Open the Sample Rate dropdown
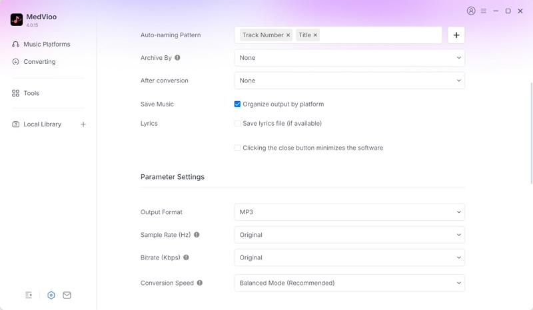The width and height of the screenshot is (533, 310). pos(349,235)
